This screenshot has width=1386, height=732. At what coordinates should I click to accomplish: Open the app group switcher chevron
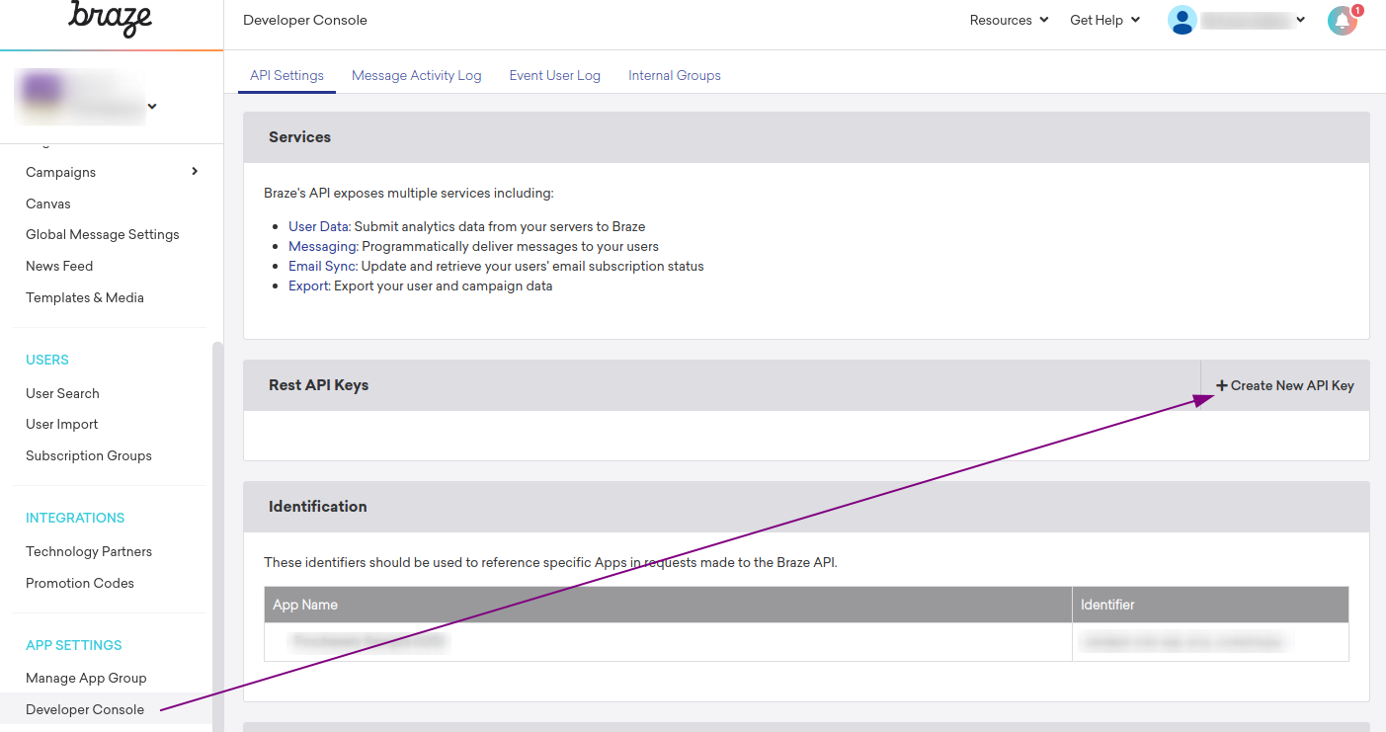[x=152, y=106]
